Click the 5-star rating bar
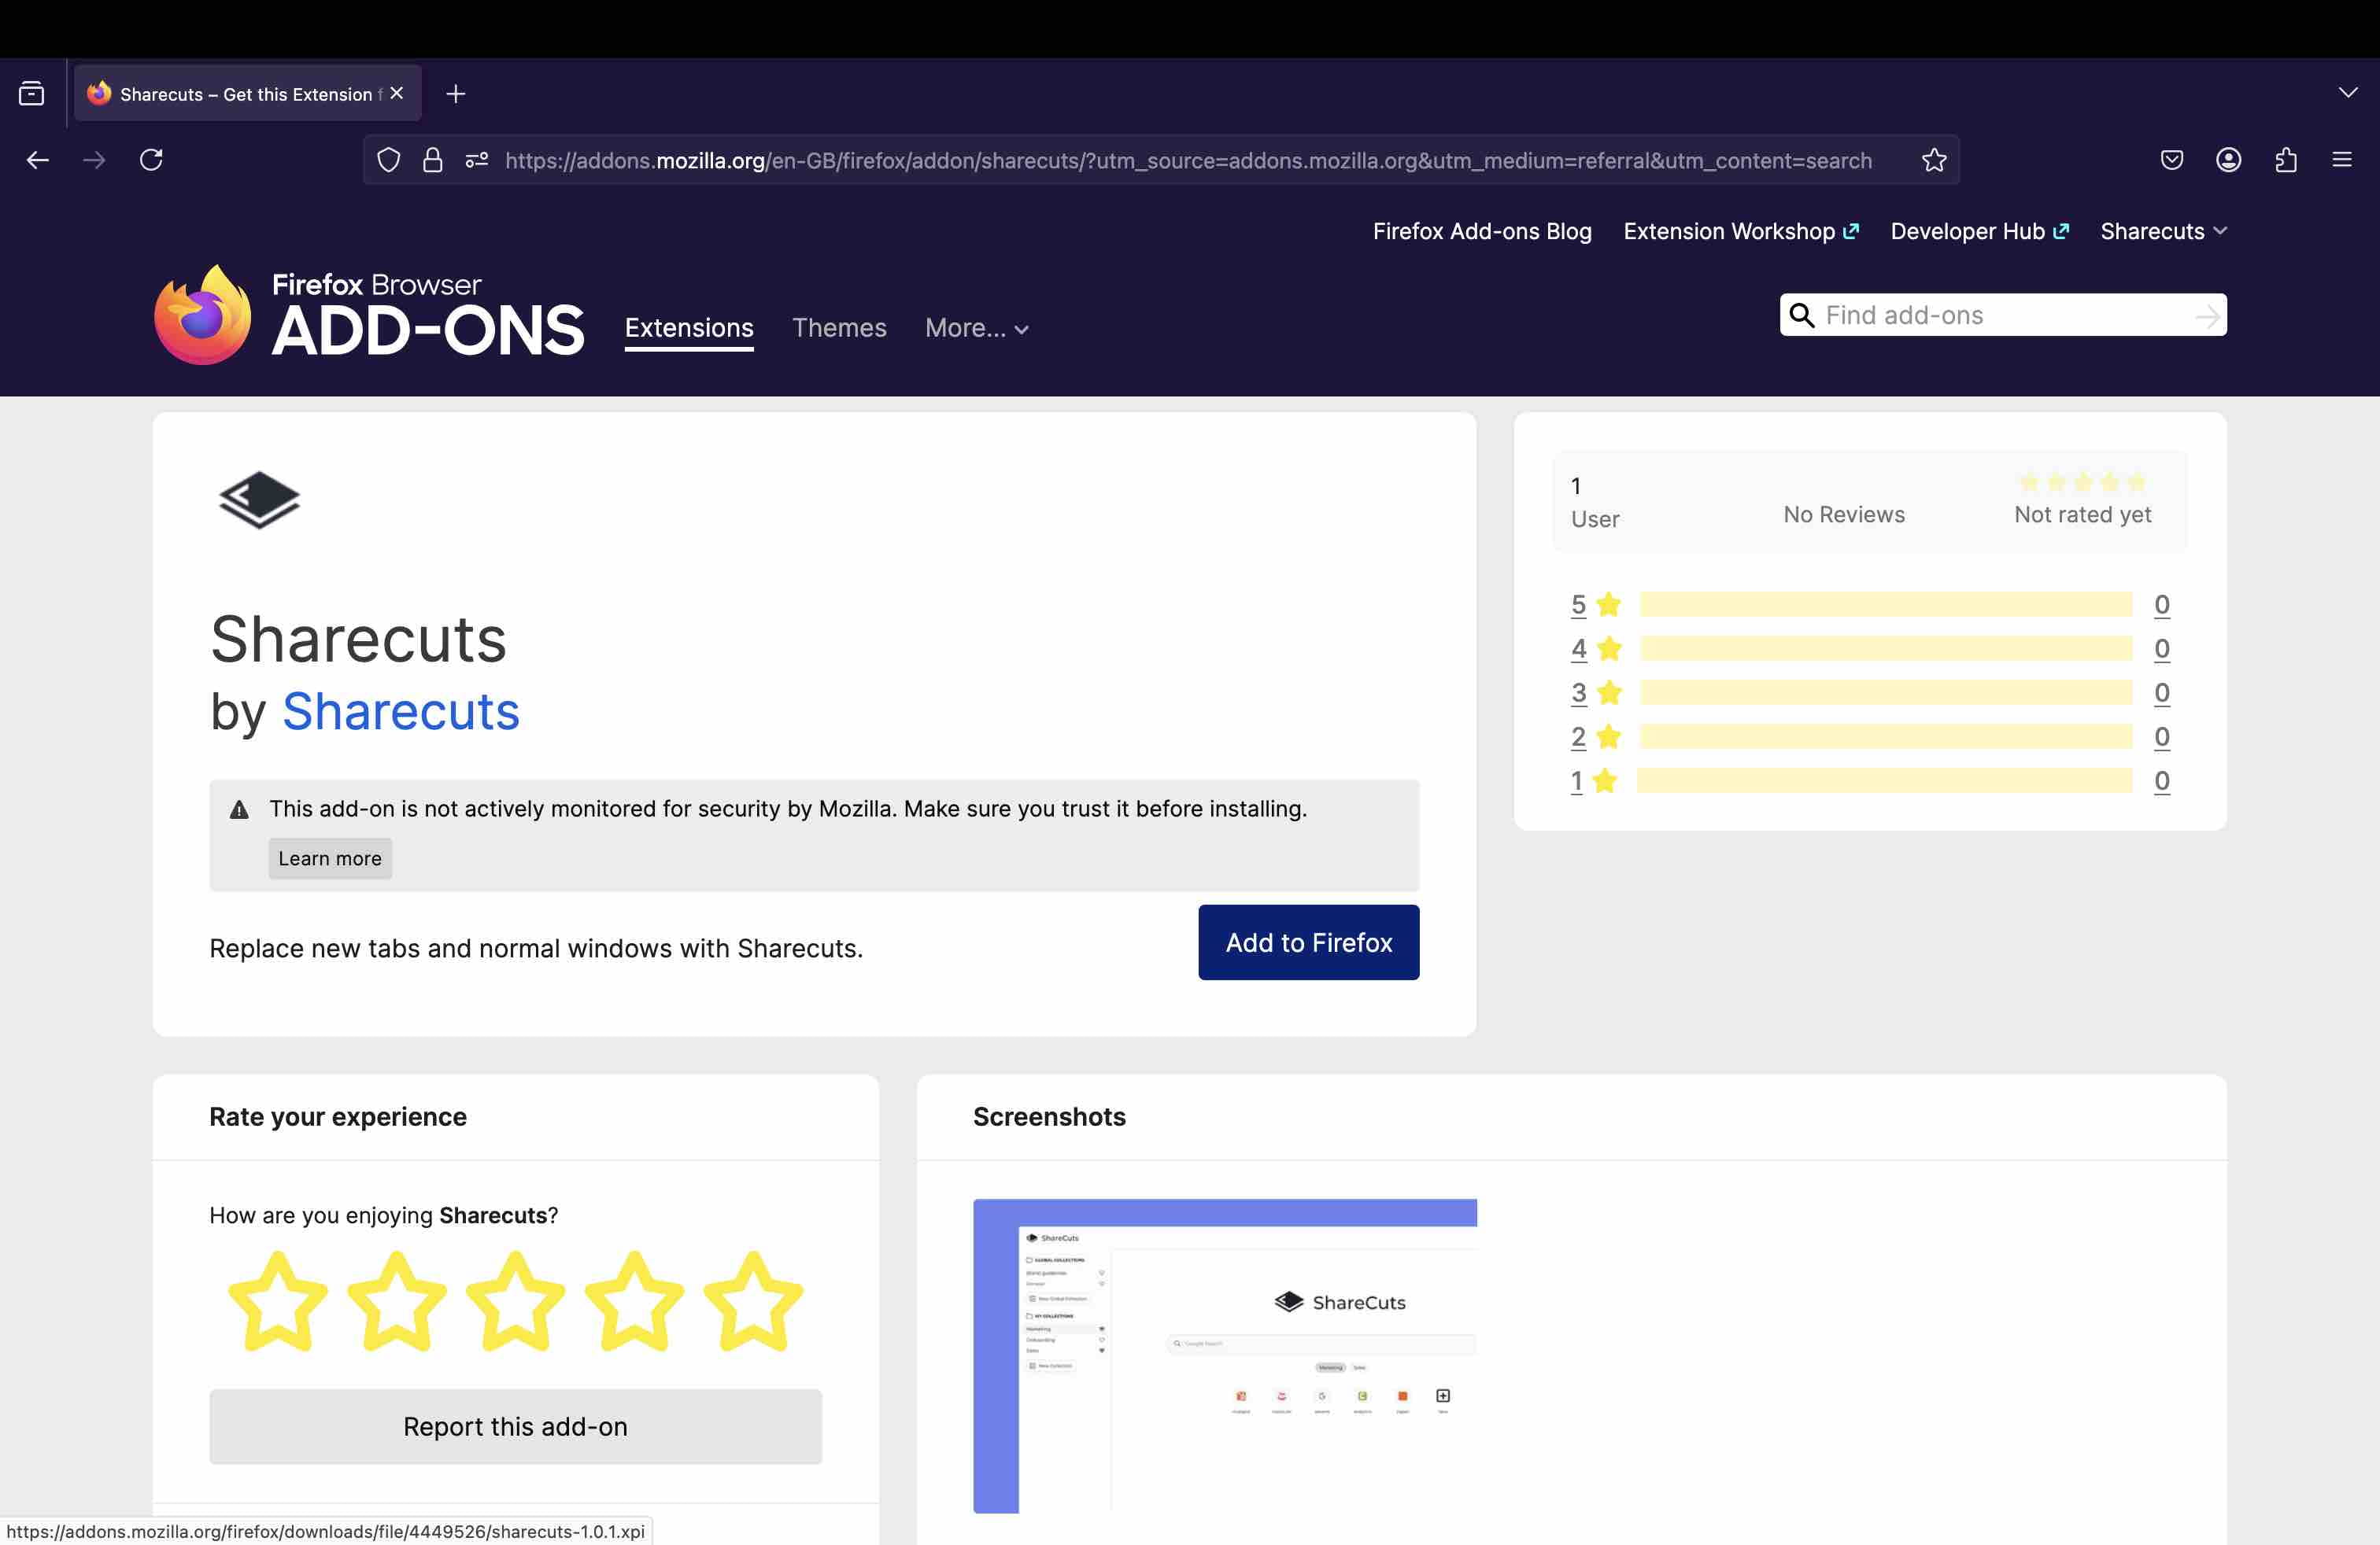Screen dimensions: 2380x1545 [x=1885, y=605]
